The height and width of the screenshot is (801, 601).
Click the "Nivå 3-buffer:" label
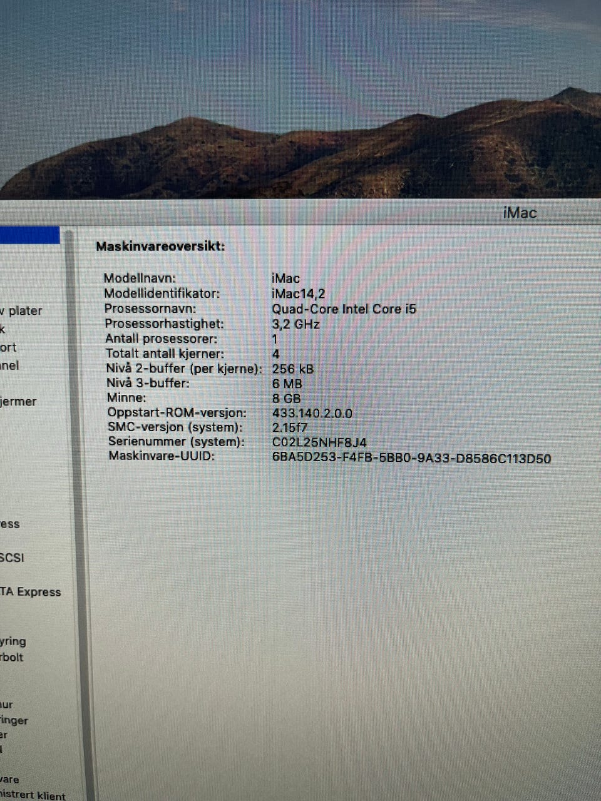pyautogui.click(x=148, y=383)
